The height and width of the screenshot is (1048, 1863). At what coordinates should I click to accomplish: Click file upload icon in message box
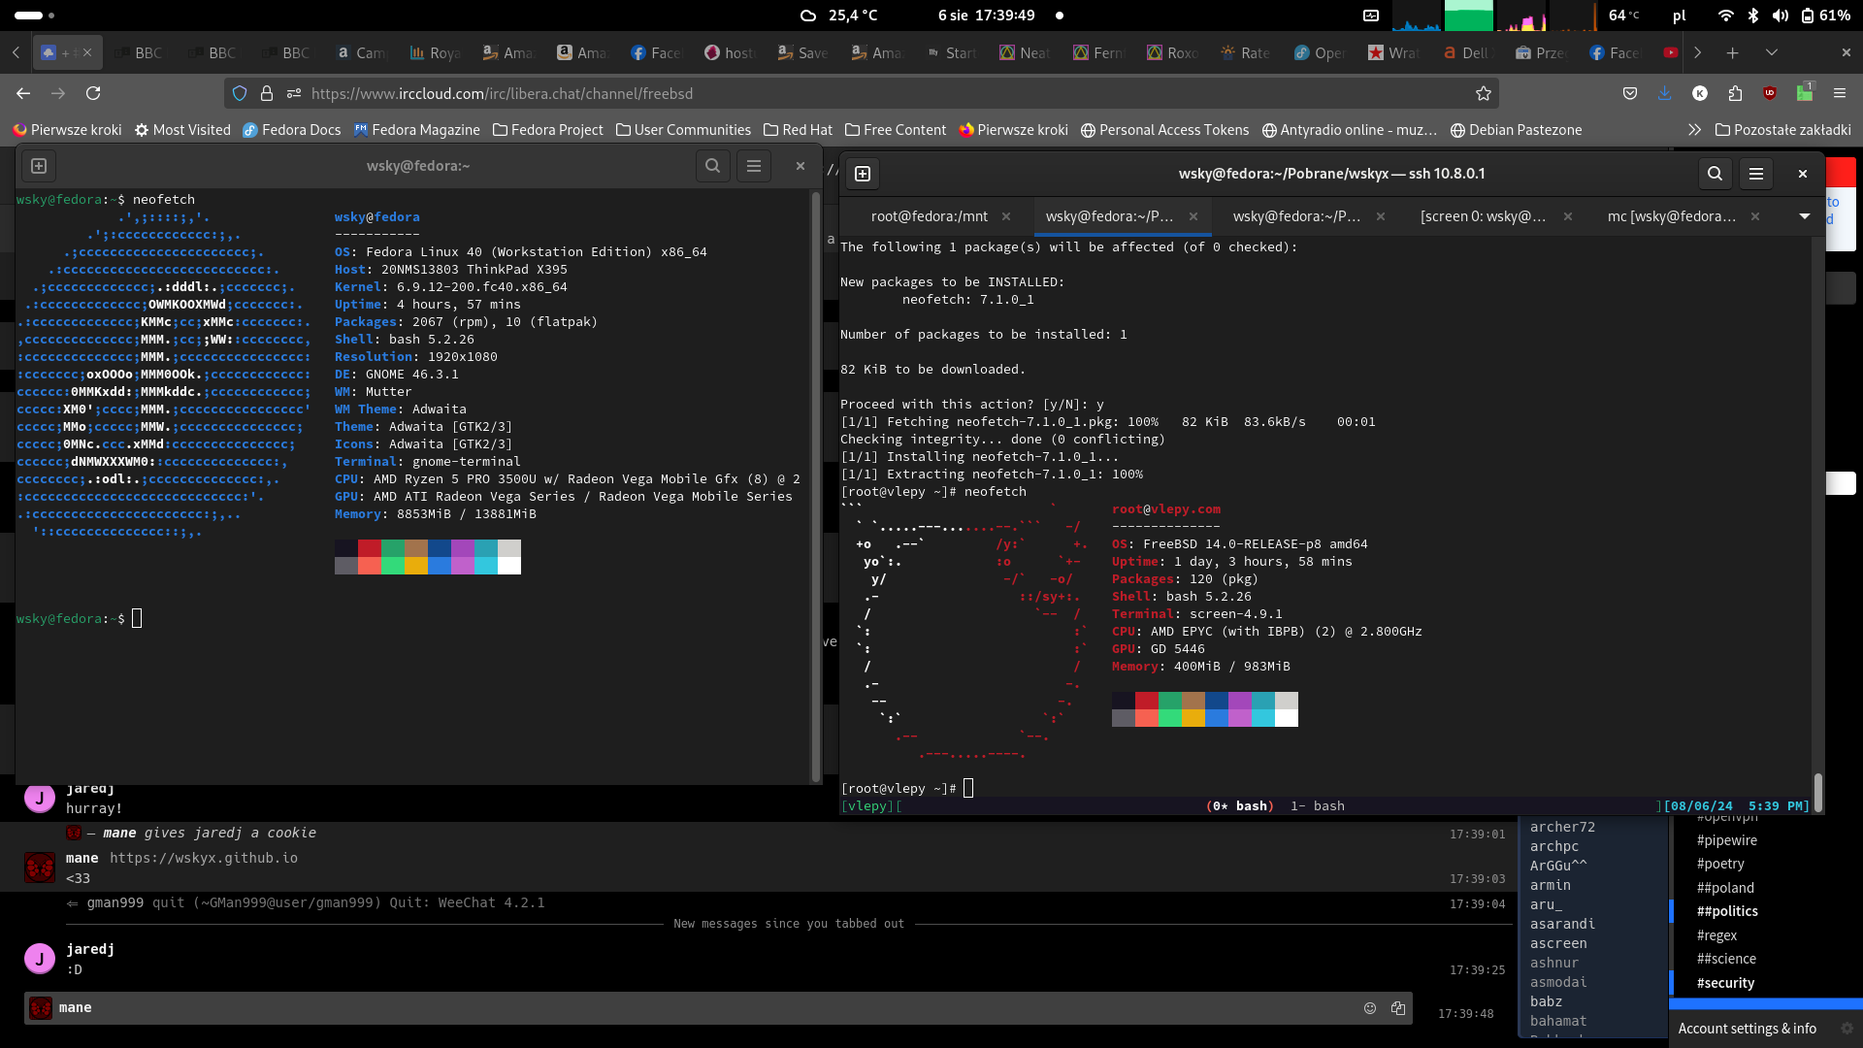tap(1398, 1008)
